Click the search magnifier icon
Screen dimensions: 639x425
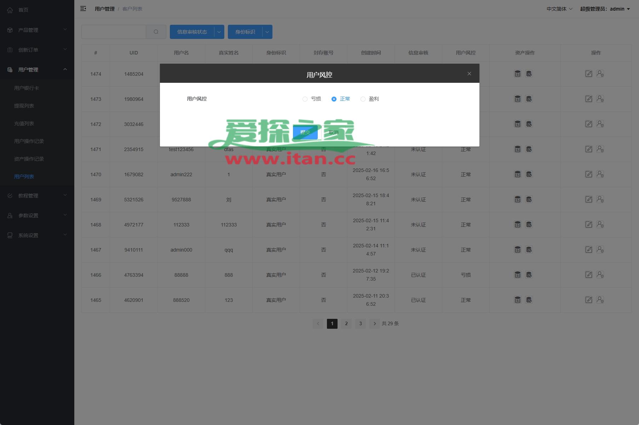click(156, 32)
